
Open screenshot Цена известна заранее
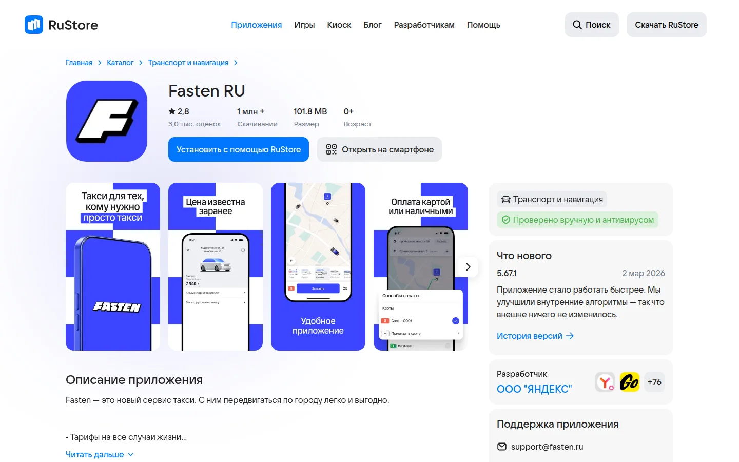click(216, 267)
